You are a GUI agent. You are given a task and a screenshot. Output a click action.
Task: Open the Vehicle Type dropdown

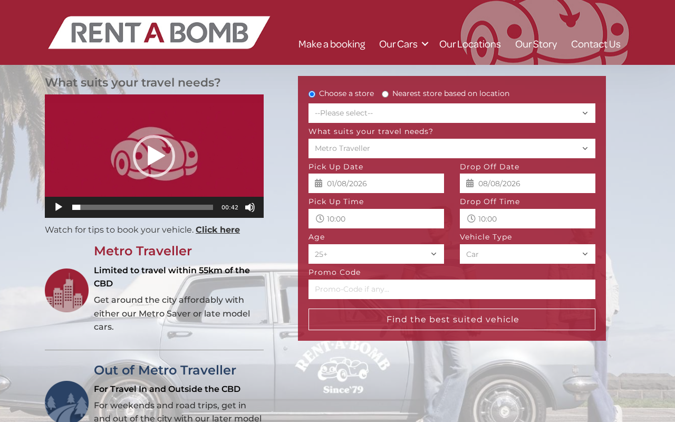coord(527,254)
